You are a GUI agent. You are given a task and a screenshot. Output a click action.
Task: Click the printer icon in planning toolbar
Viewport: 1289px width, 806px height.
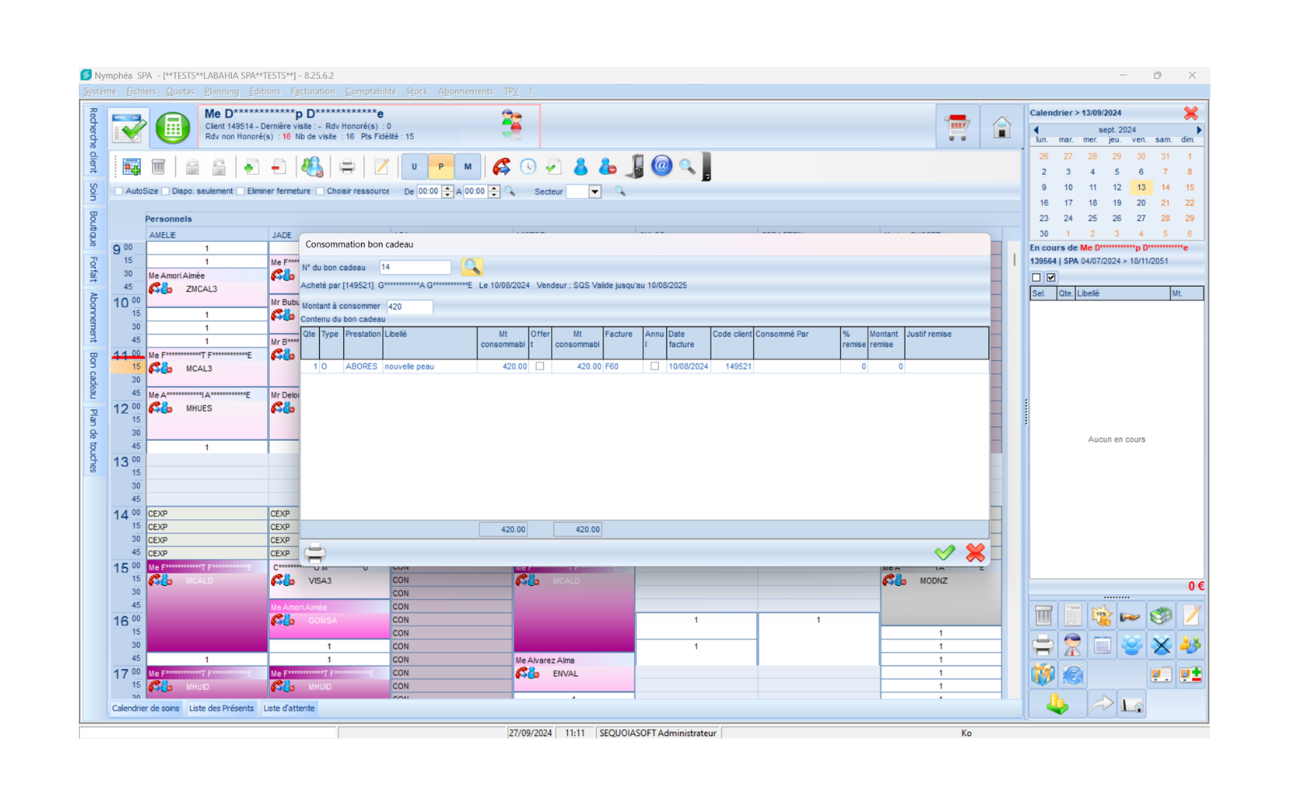pos(347,167)
